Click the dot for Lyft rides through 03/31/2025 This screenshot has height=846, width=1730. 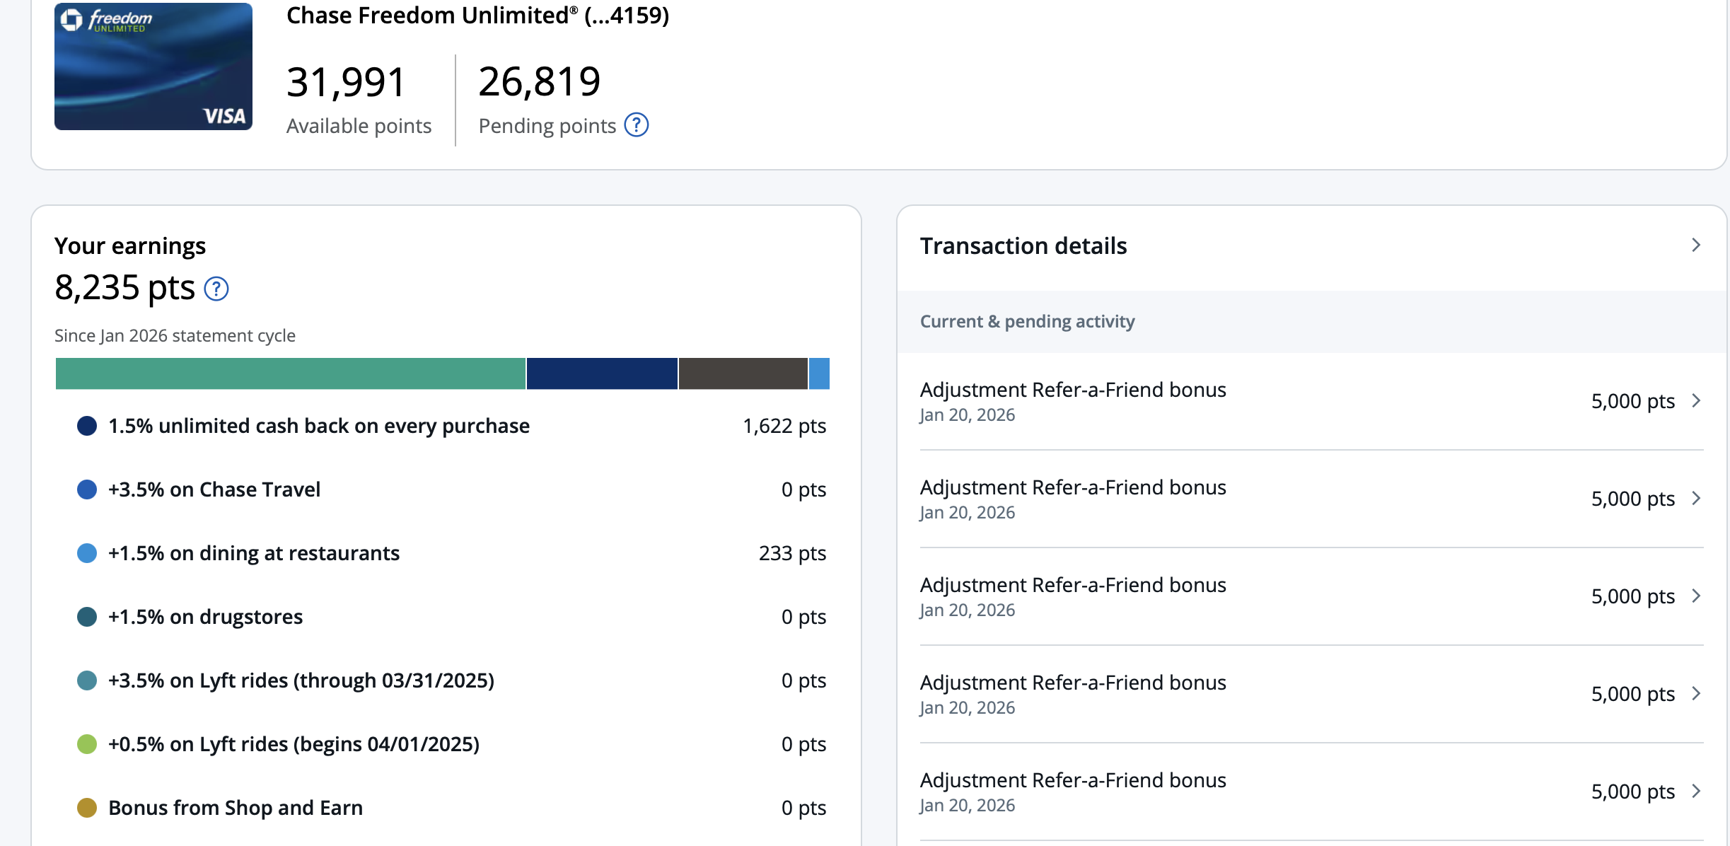[87, 680]
